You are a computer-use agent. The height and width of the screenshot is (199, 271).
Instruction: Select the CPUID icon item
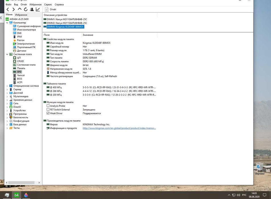pos(14,61)
